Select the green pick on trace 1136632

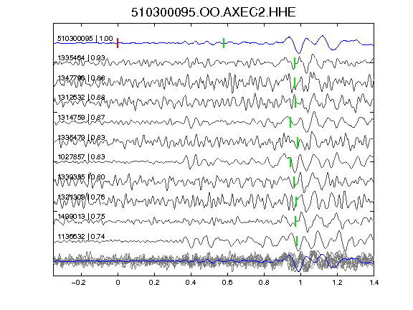point(297,241)
